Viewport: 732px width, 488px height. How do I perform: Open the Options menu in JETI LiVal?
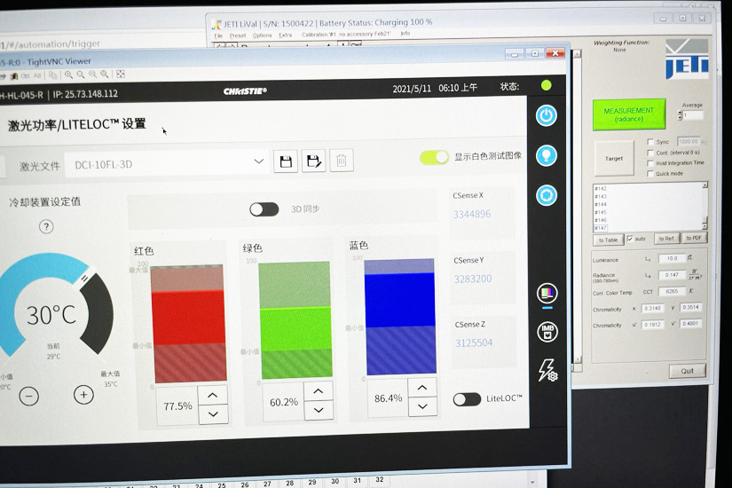[x=262, y=35]
